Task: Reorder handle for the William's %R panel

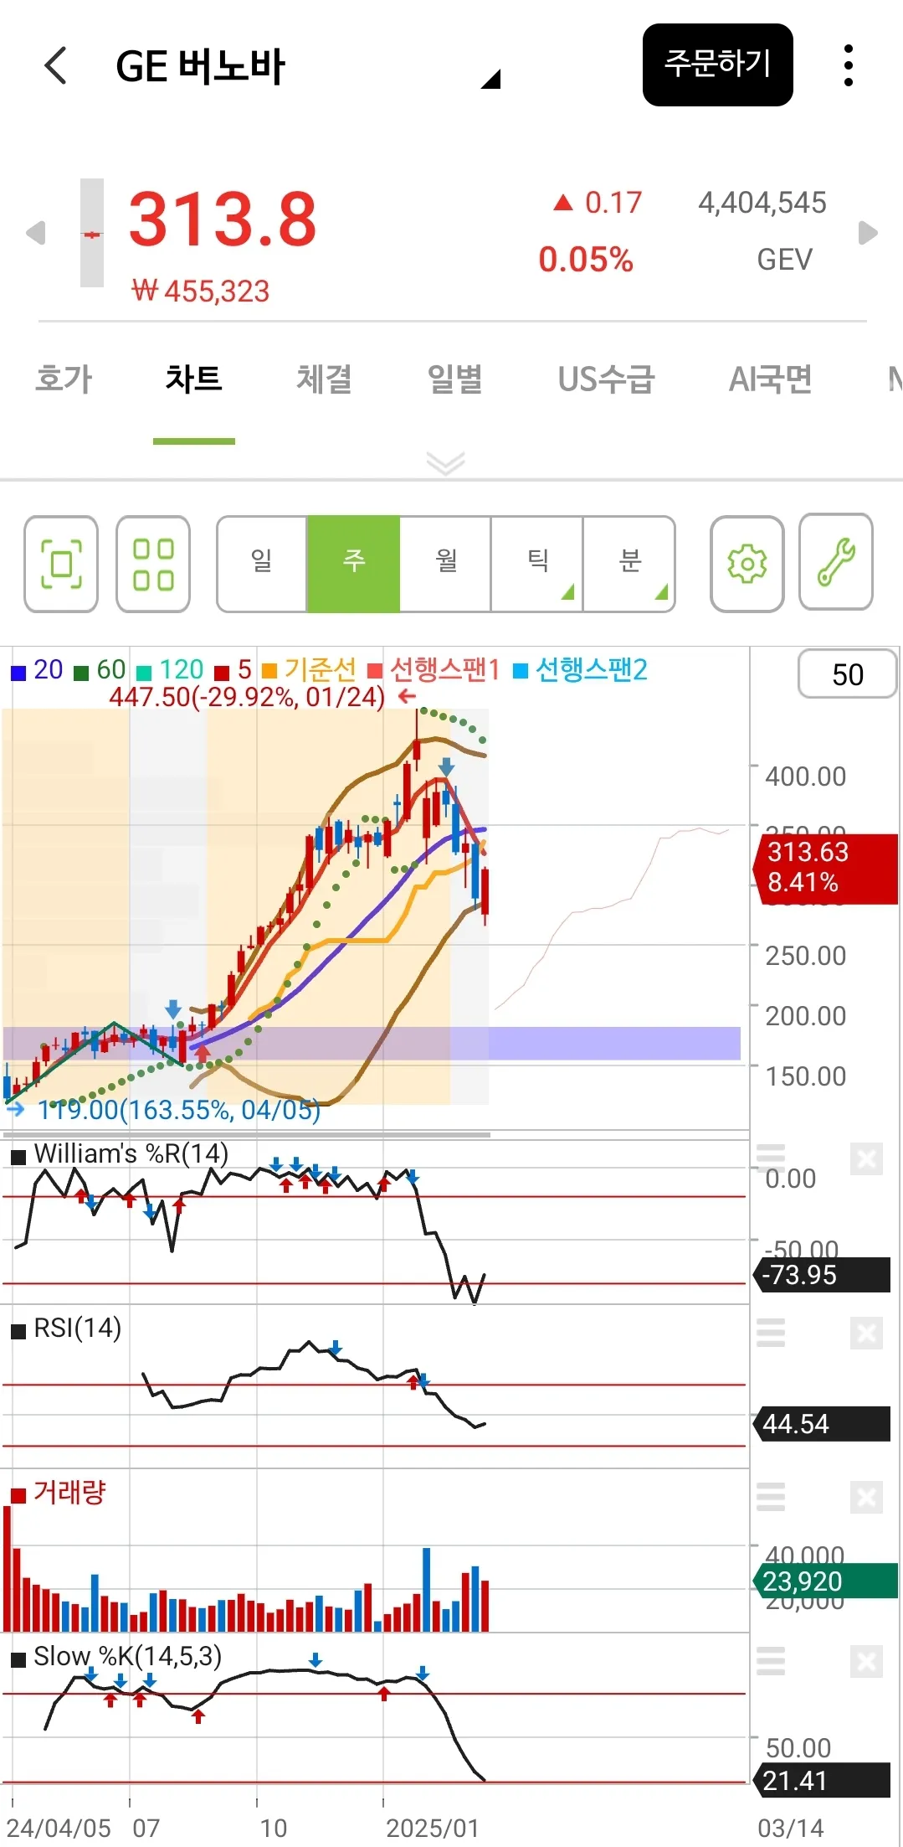Action: (x=771, y=1158)
